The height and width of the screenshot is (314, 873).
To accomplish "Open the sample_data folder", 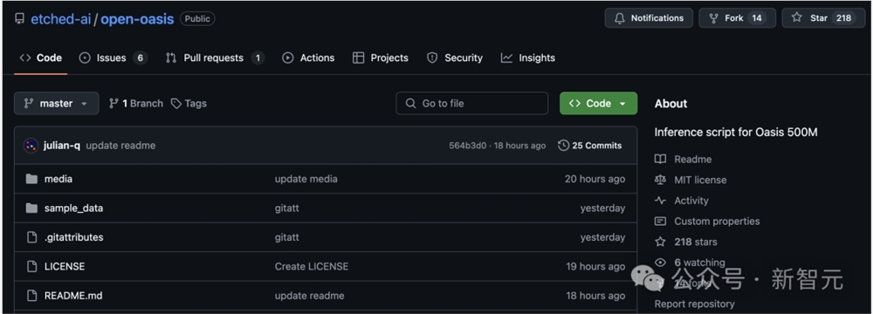I will click(x=73, y=208).
